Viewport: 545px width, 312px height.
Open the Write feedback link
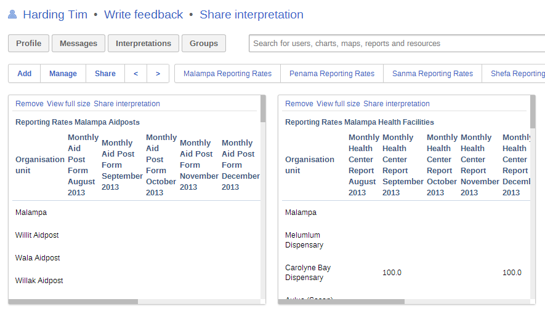143,15
